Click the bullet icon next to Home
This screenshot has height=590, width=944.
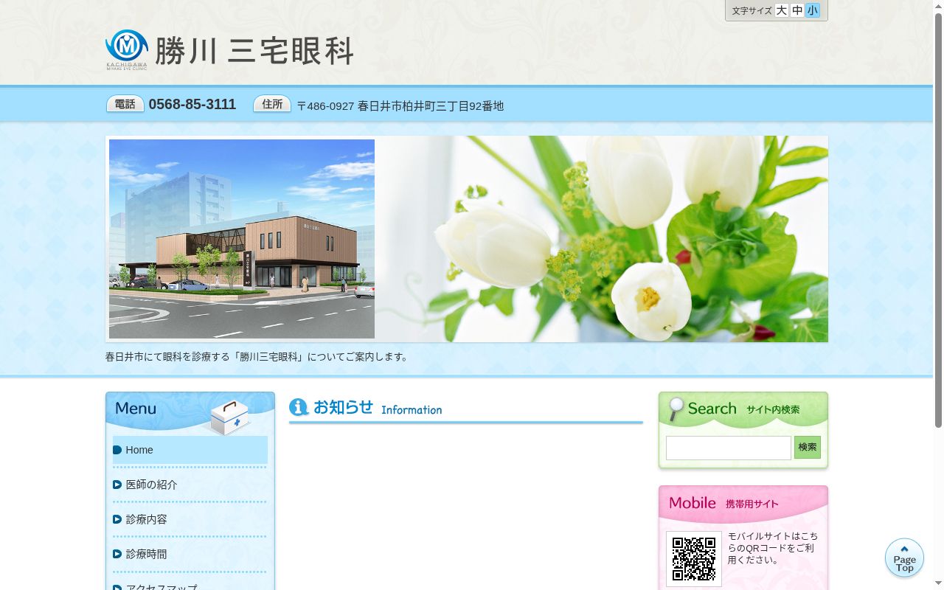pyautogui.click(x=117, y=450)
